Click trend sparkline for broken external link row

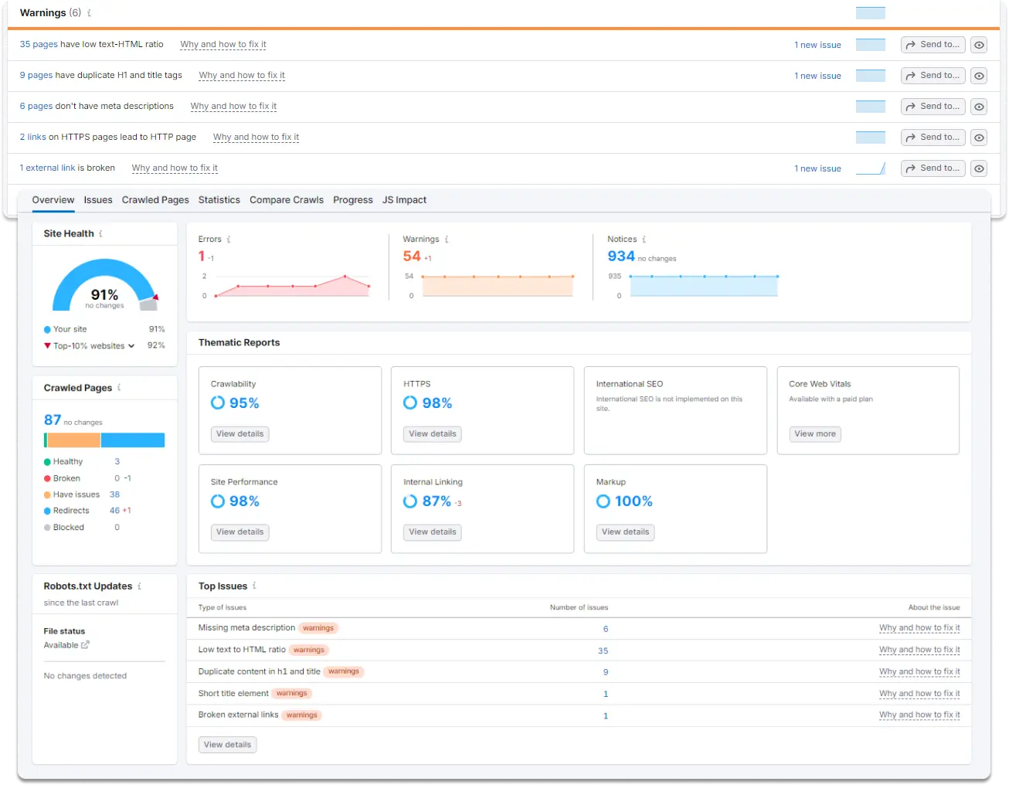(871, 168)
